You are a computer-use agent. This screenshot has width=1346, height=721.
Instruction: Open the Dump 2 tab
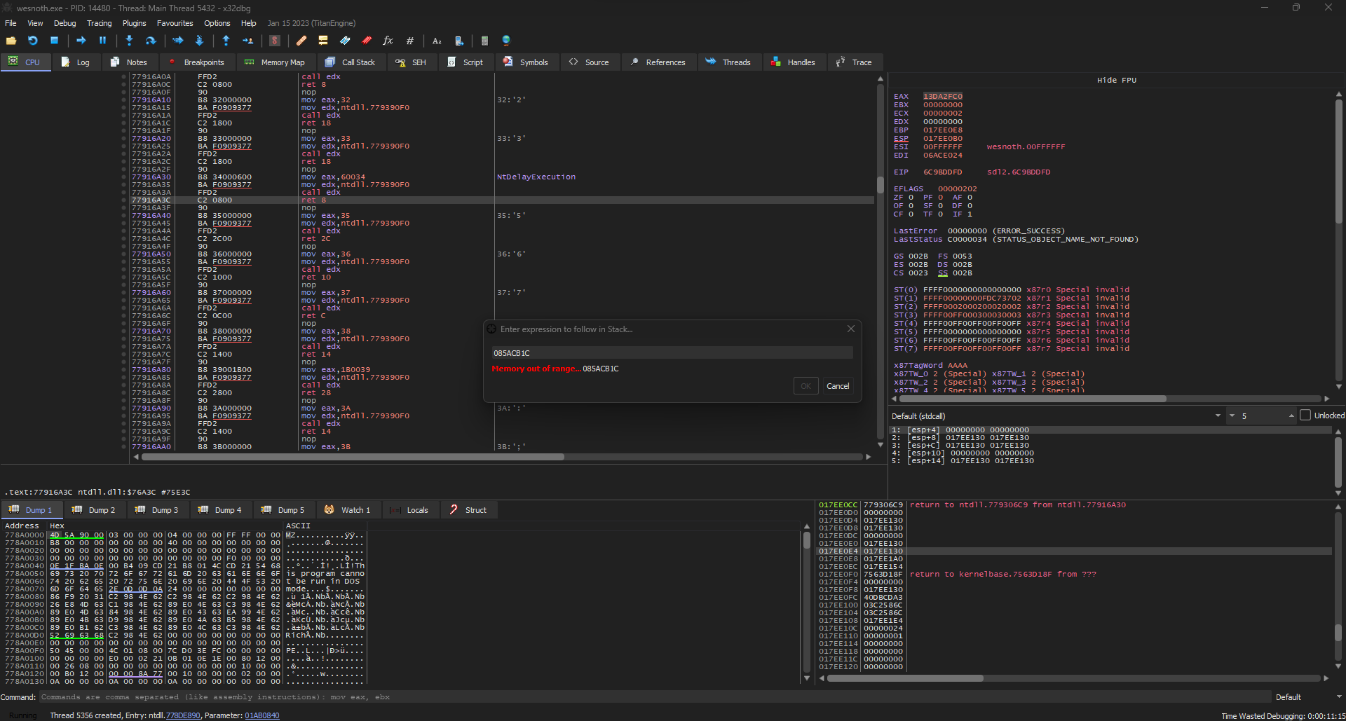(x=94, y=510)
